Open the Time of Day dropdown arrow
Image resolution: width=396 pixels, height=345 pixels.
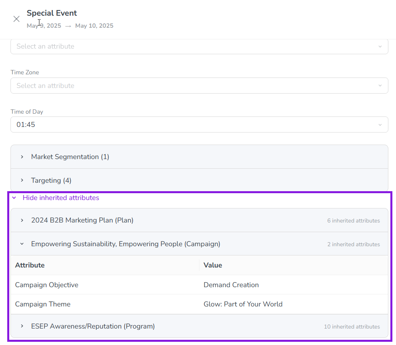coord(380,125)
